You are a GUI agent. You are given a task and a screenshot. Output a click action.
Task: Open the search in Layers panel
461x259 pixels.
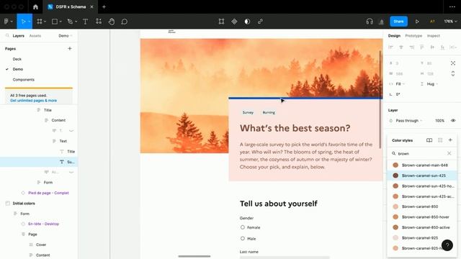[7, 35]
